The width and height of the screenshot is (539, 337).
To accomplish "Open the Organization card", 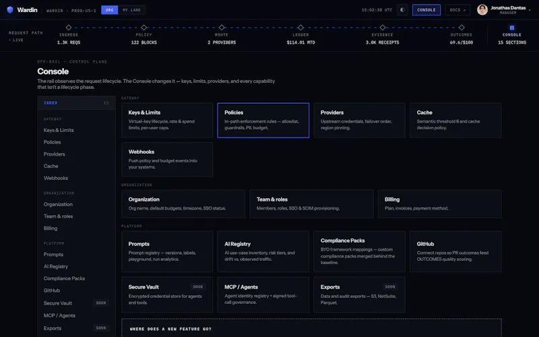I will coord(183,204).
